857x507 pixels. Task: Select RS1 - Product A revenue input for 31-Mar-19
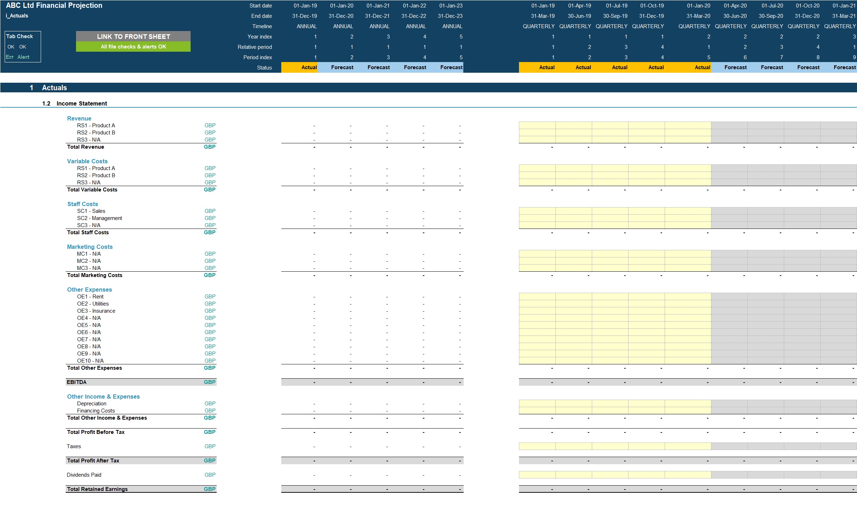point(537,126)
